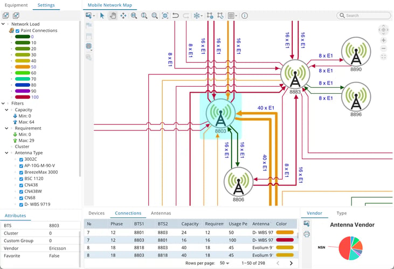
Task: Uncheck the 3002C antenna type
Action: pos(21,160)
